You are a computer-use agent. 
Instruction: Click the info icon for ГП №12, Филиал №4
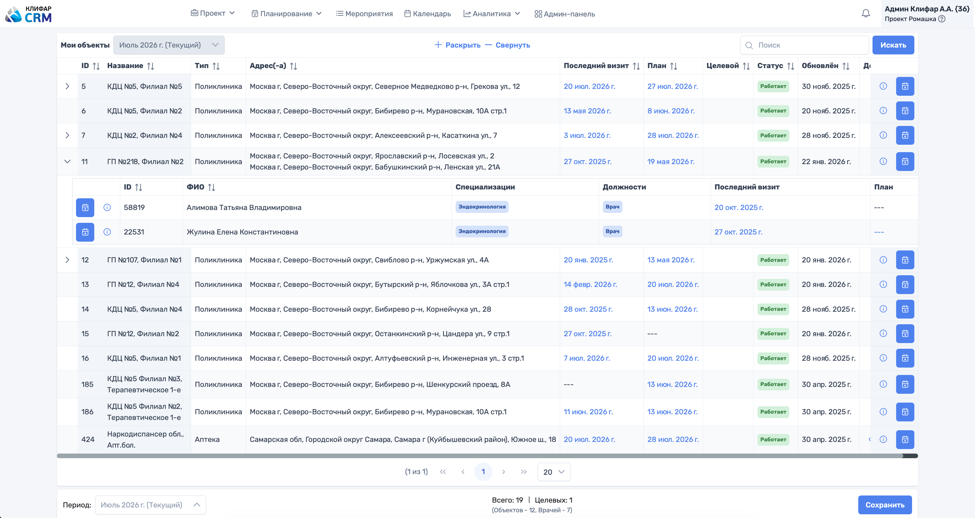click(x=883, y=284)
